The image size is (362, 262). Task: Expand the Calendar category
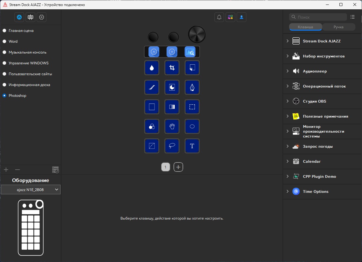[322, 162]
